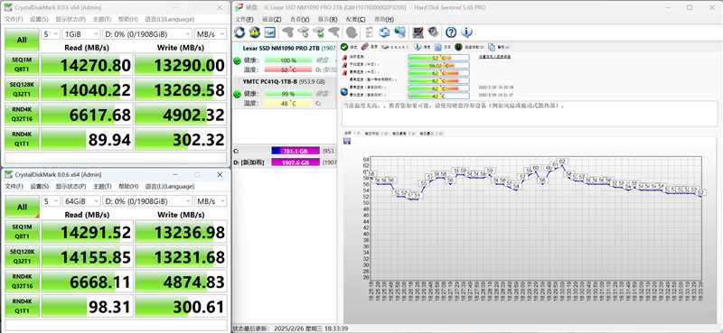This screenshot has height=333, width=723.
Task: Open drive dropdown in the 1GiB CrystalDiskMark window
Action: point(146,34)
